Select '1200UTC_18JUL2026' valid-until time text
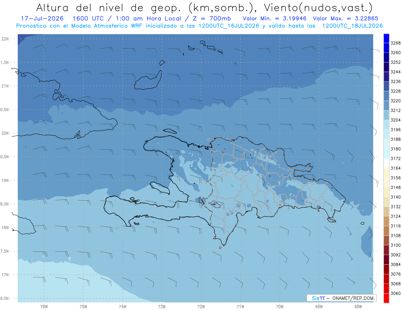The width and height of the screenshot is (402, 311). pyautogui.click(x=352, y=26)
